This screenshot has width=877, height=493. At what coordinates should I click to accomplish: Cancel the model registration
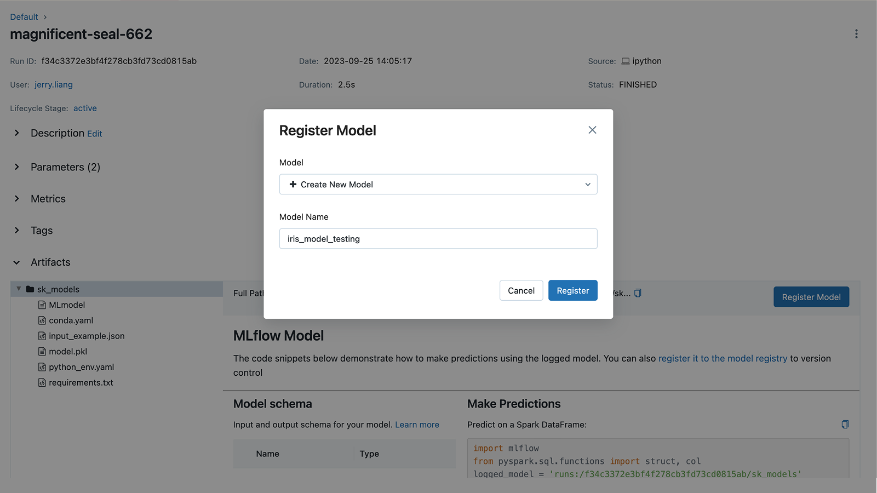pyautogui.click(x=520, y=290)
